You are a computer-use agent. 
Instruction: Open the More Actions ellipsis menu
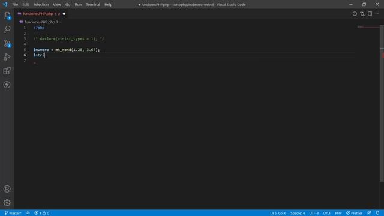point(377,14)
